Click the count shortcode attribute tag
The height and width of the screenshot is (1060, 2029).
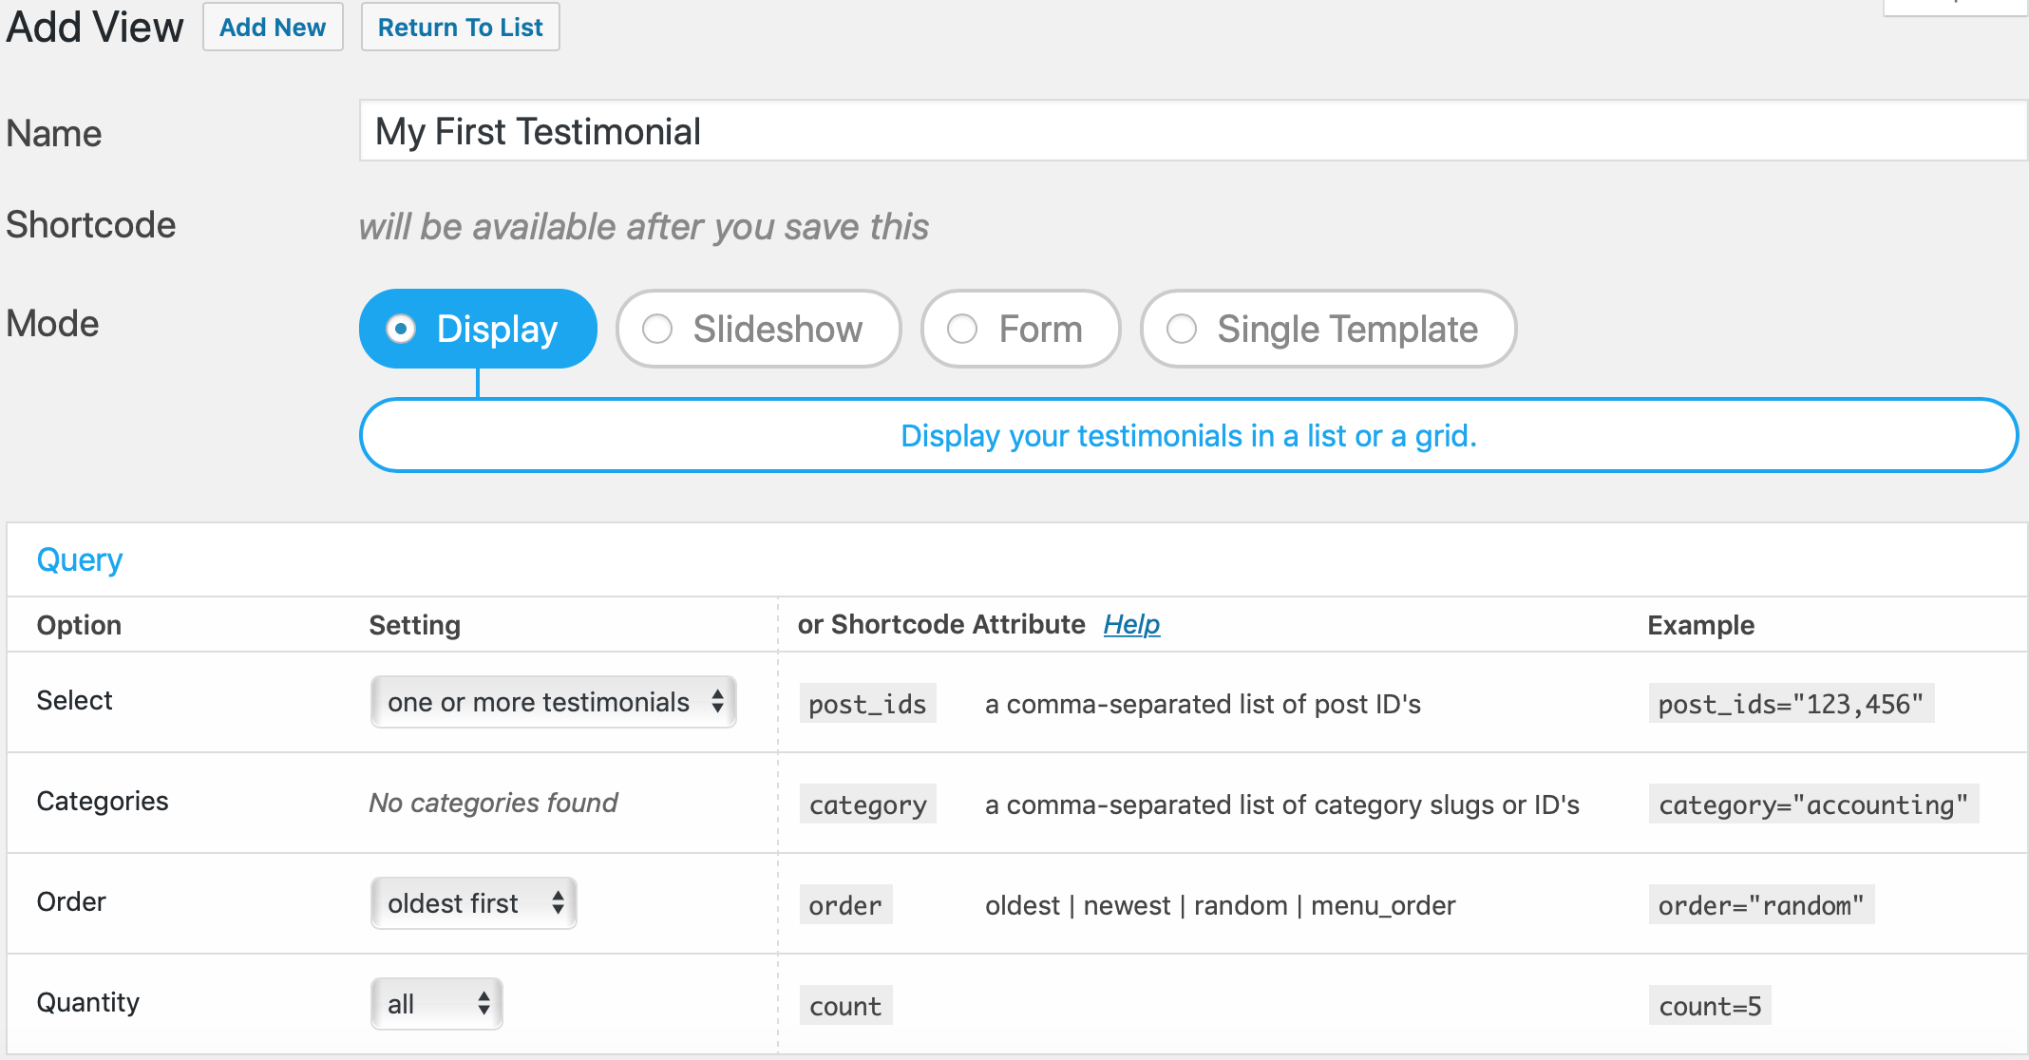pyautogui.click(x=845, y=1006)
